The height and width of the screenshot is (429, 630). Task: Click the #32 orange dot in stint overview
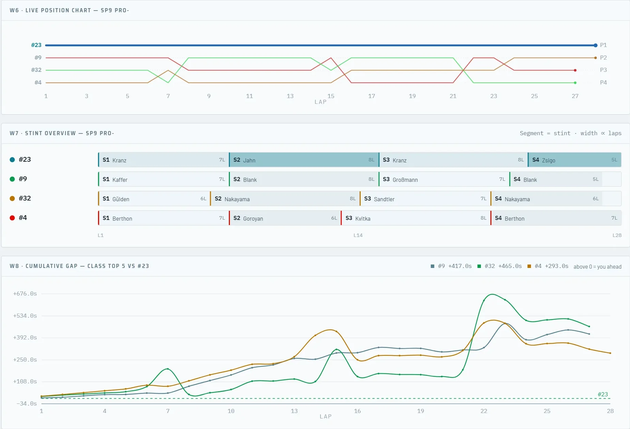[x=12, y=198]
